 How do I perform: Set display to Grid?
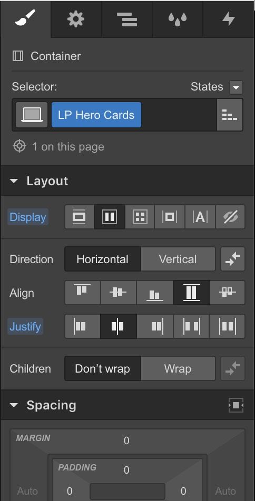tap(140, 217)
